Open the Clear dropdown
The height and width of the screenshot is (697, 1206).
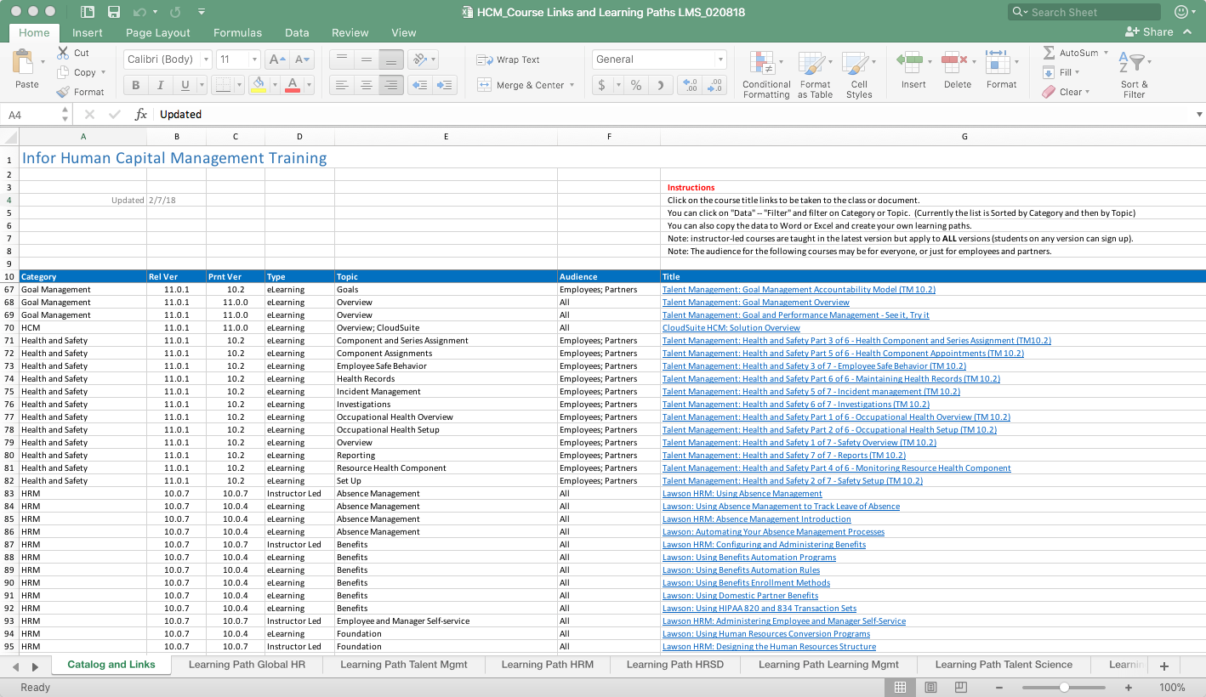(1067, 92)
